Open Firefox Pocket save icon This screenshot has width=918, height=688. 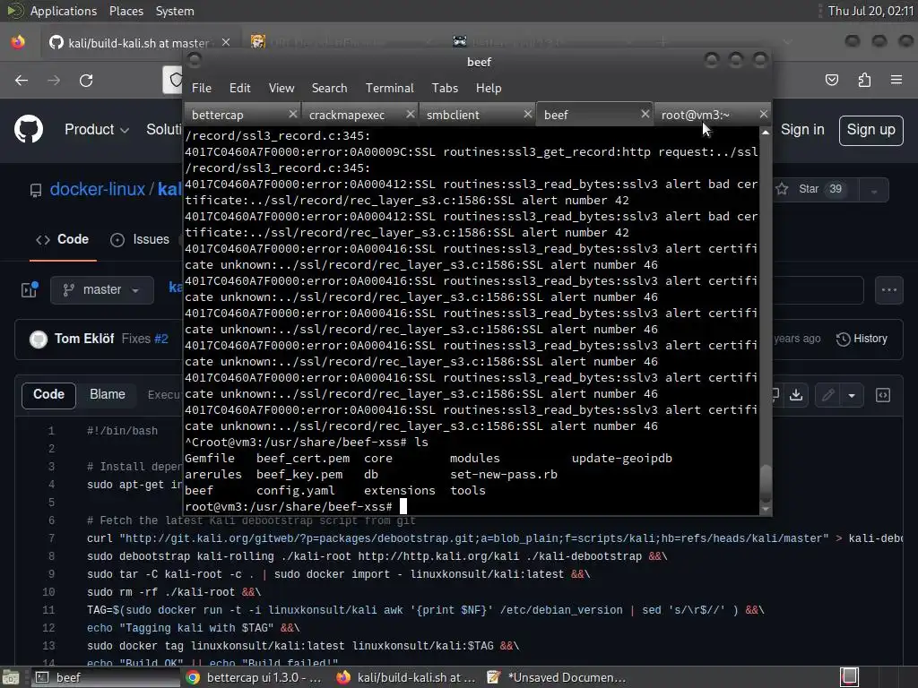coord(831,80)
